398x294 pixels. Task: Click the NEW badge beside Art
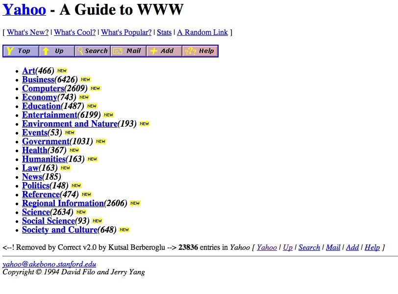click(61, 70)
